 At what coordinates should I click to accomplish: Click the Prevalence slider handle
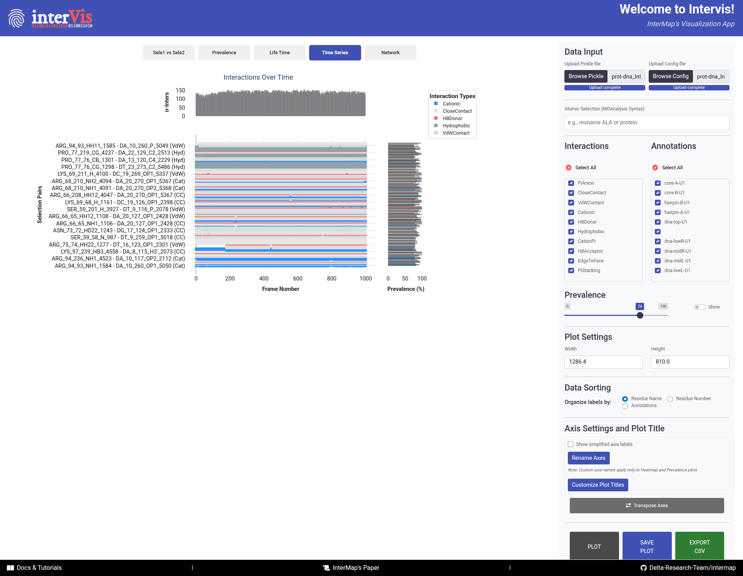[x=640, y=315]
